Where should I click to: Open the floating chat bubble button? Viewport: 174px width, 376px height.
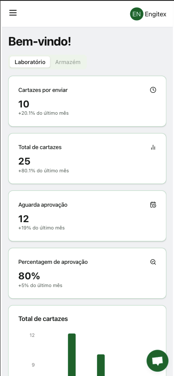[x=158, y=361]
